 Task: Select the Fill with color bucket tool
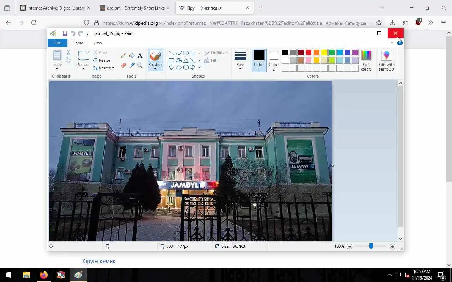132,56
